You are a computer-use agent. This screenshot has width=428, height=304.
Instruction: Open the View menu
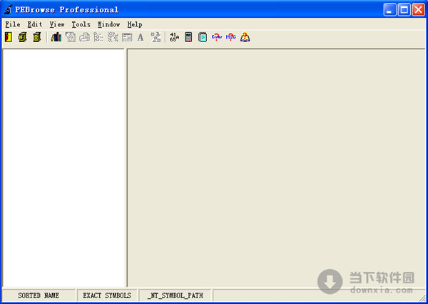click(57, 24)
